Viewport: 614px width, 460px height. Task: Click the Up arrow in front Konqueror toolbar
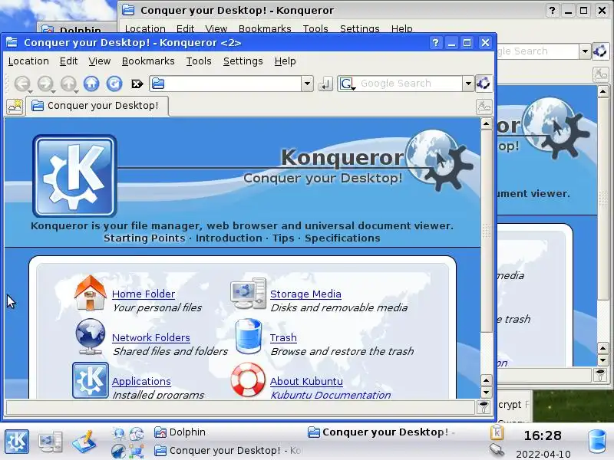tap(68, 84)
